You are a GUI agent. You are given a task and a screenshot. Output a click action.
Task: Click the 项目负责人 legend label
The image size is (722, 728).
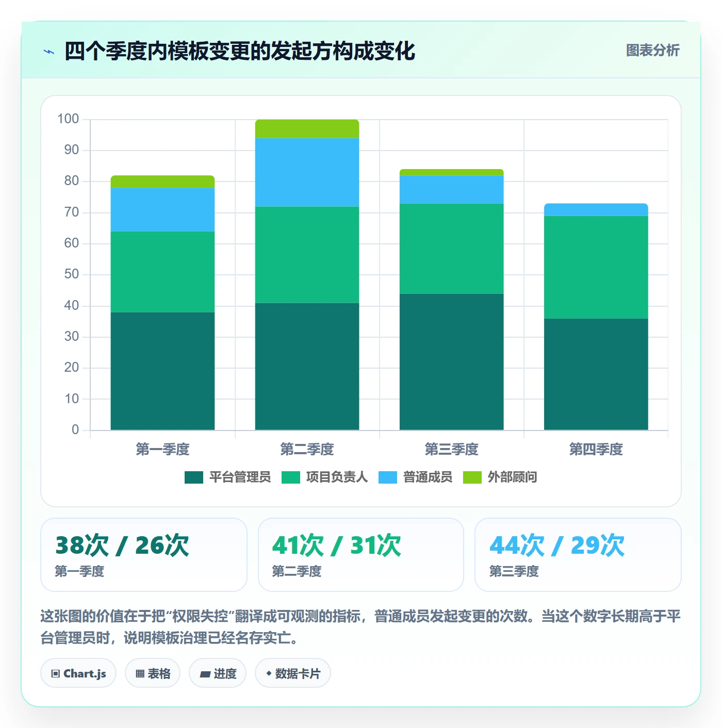tap(337, 477)
